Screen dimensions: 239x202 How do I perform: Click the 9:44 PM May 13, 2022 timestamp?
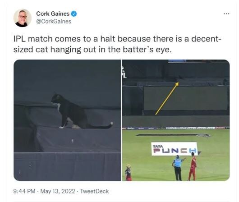tap(44, 191)
